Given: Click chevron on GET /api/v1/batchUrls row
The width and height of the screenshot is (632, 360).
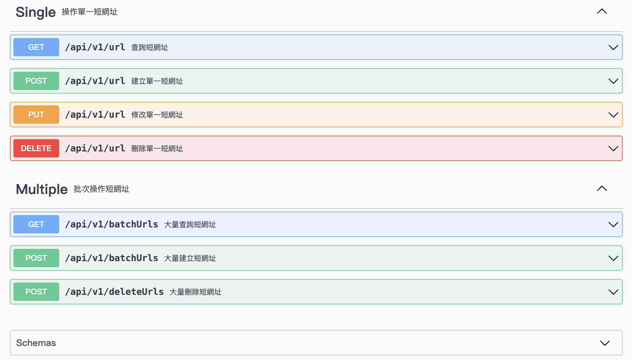Looking at the screenshot, I should pyautogui.click(x=613, y=225).
